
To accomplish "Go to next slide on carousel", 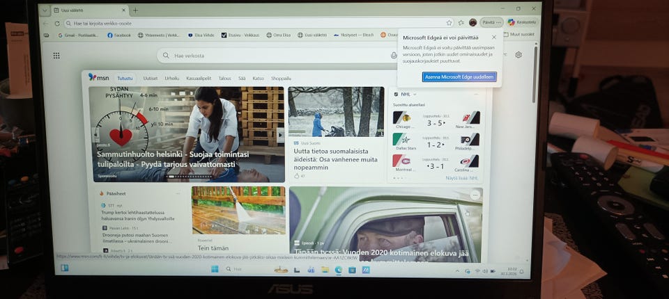I will [280, 135].
